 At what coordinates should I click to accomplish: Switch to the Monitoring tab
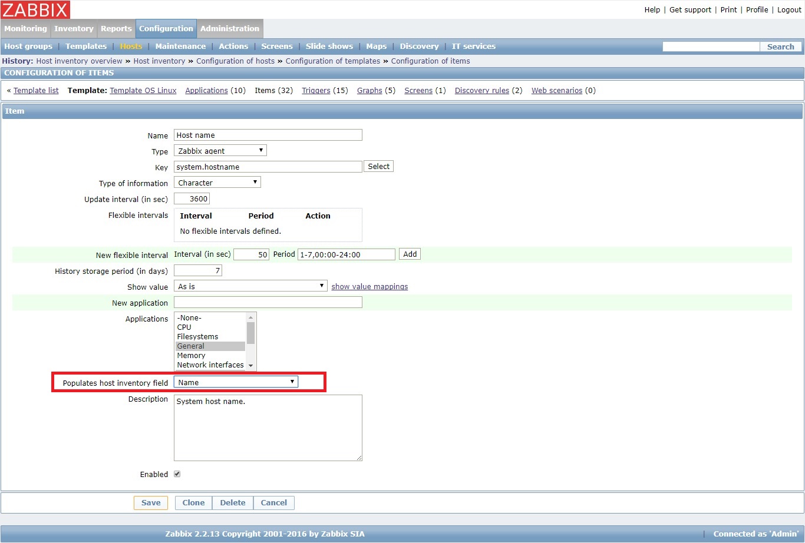[x=25, y=28]
